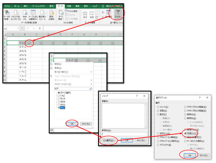The height and width of the screenshot is (163, 216).
Task: Open the Stocks data type icon
Action: click(x=85, y=13)
